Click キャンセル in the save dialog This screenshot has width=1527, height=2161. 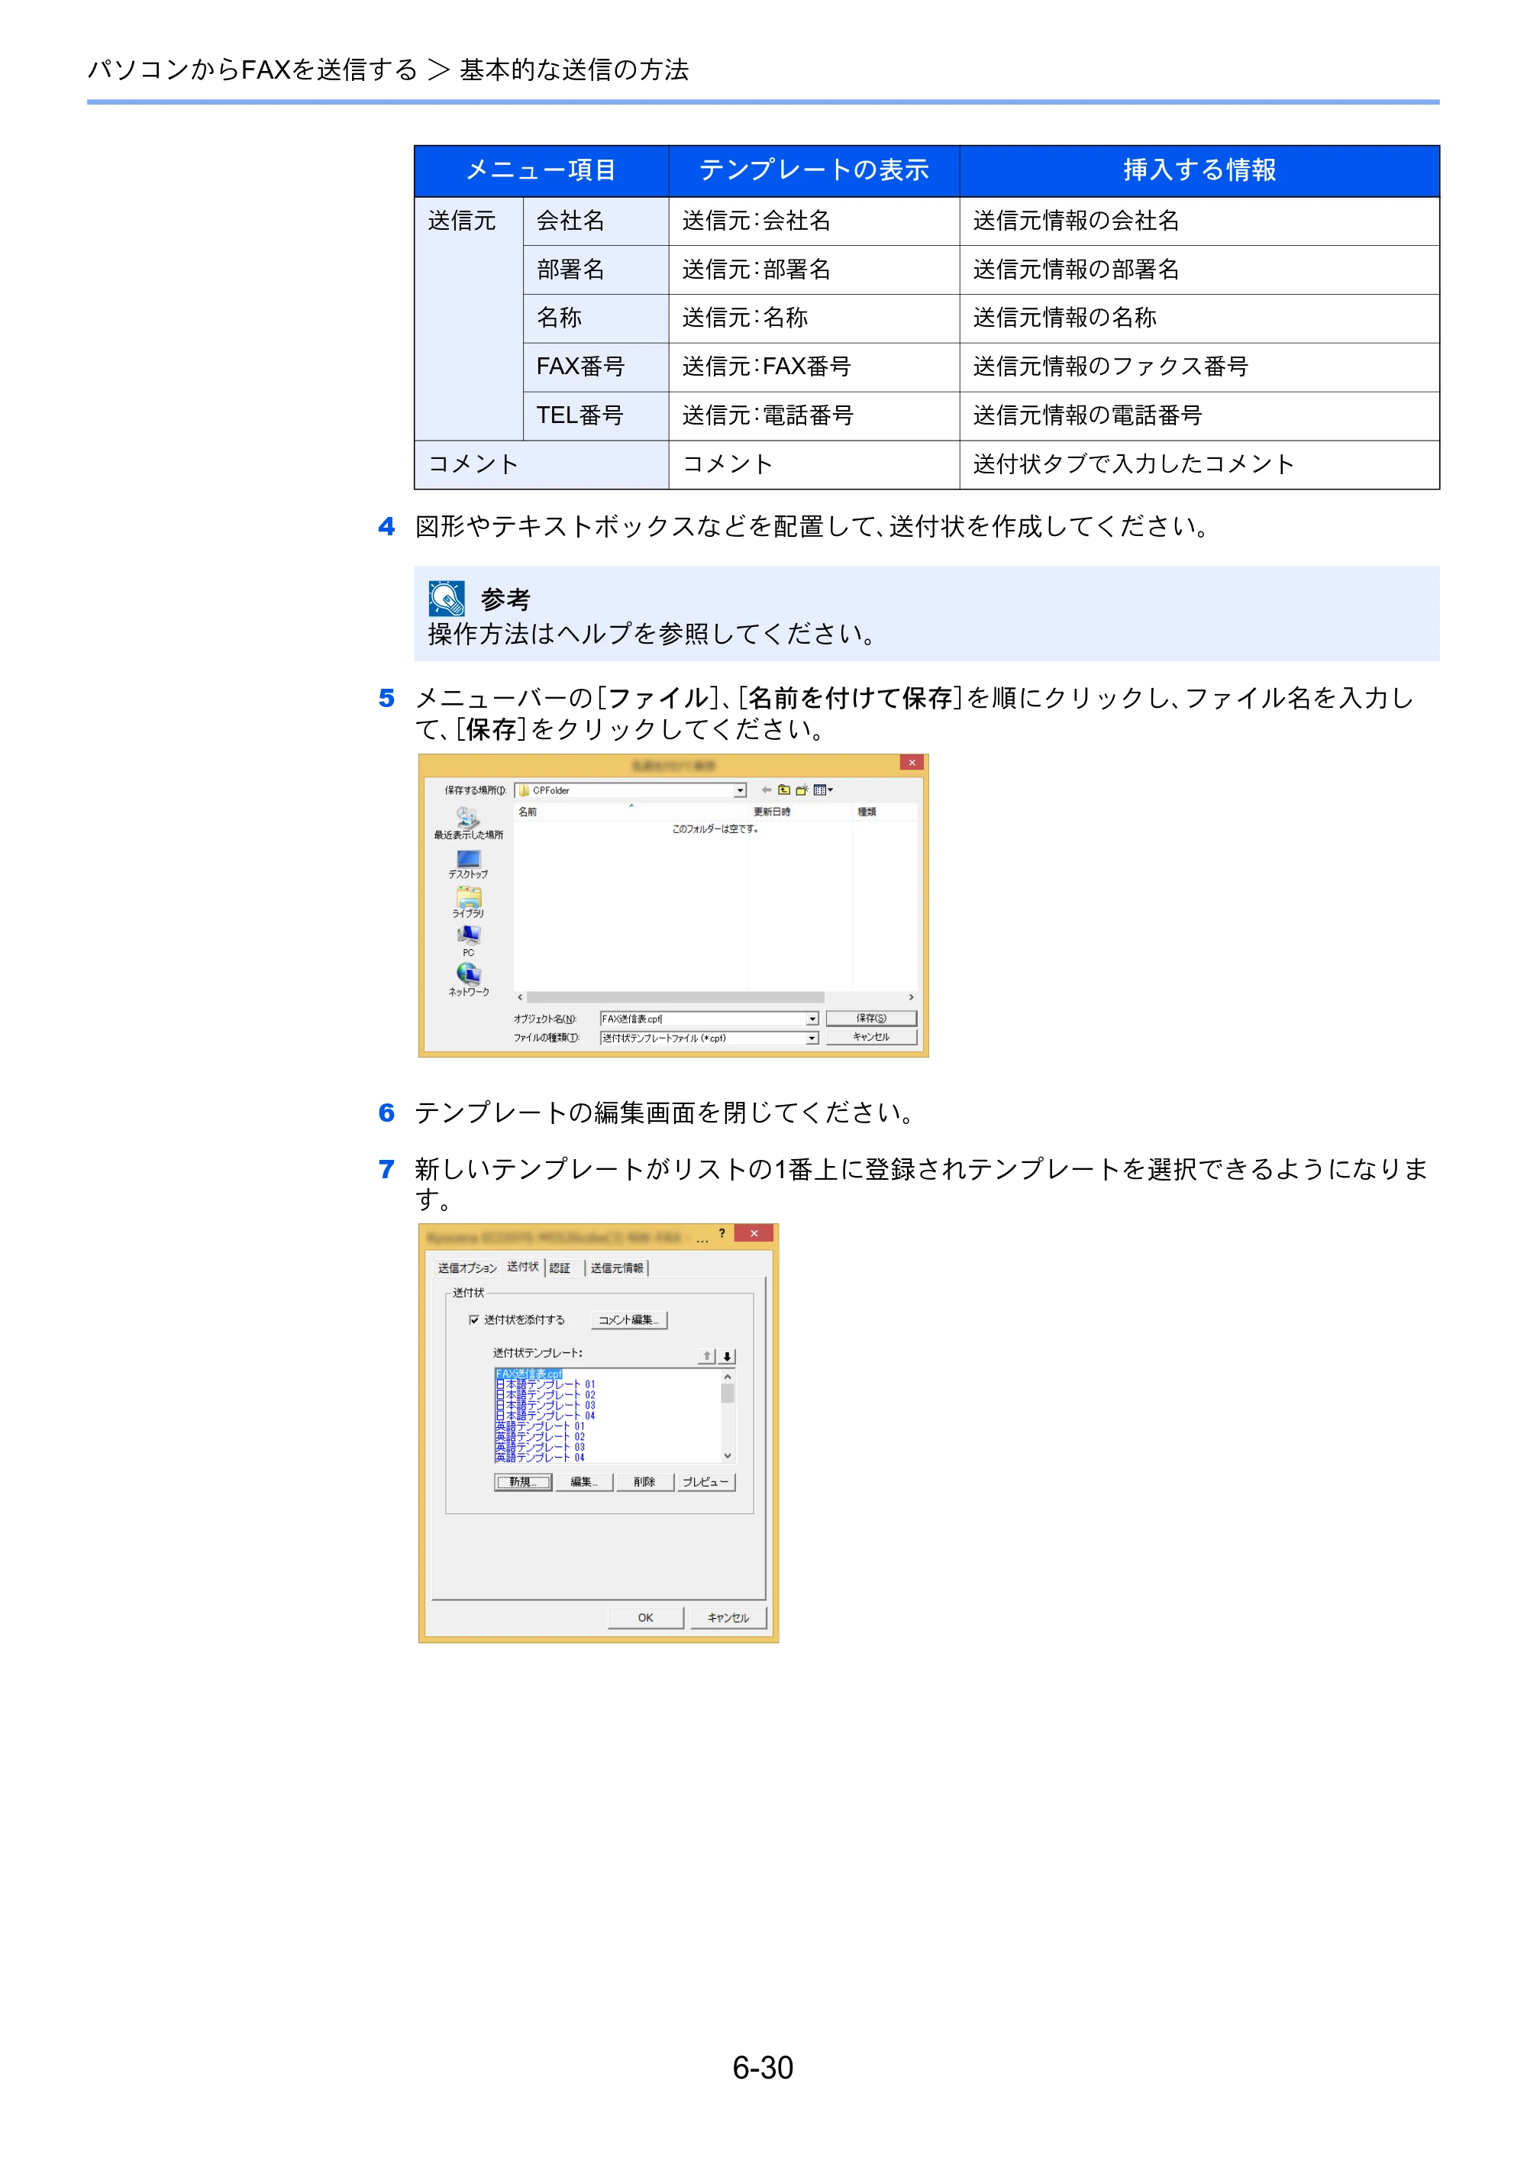[871, 1037]
